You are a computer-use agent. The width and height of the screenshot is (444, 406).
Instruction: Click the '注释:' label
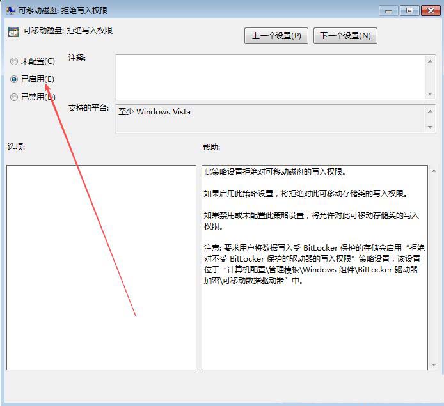pos(77,58)
